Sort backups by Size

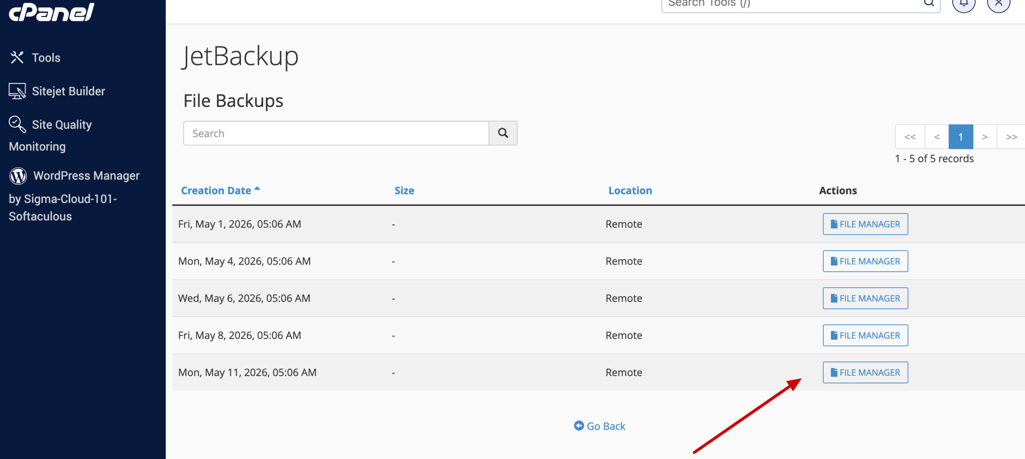tap(404, 191)
